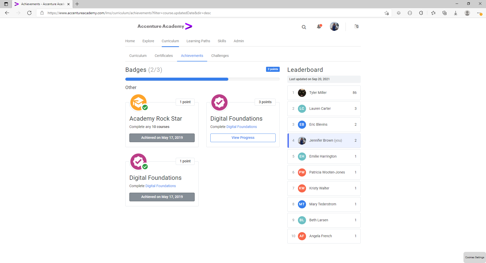Open the browser downloads icon

point(456,13)
